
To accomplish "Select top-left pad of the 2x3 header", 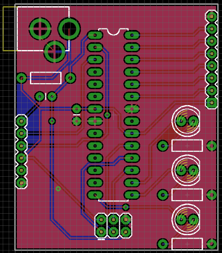I will tap(101, 220).
